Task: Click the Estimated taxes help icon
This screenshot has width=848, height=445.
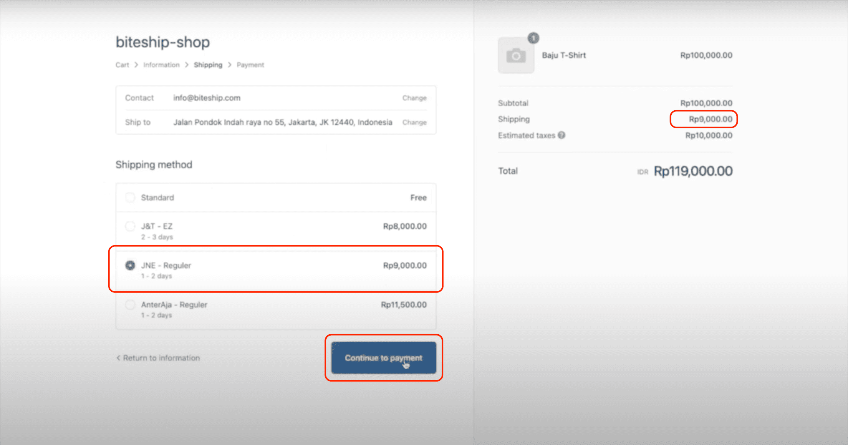Action: [561, 135]
